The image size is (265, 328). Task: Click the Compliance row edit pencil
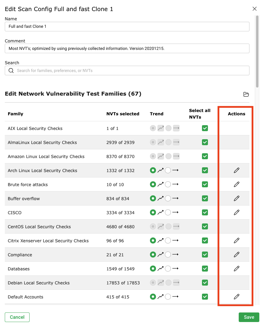point(236,255)
